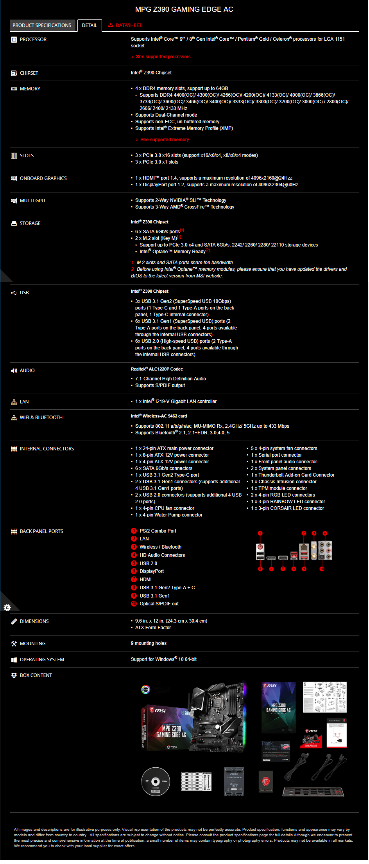
Task: Click the I/O shield accessory image
Action: pyautogui.click(x=313, y=792)
